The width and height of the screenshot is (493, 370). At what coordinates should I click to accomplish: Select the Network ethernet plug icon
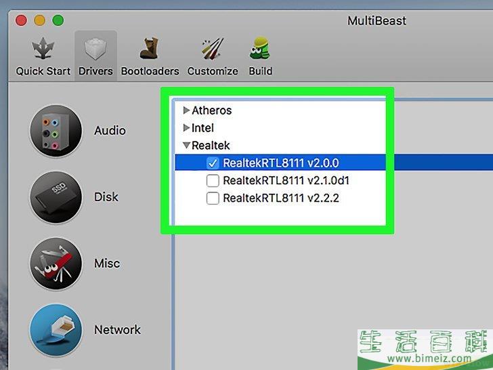point(56,330)
